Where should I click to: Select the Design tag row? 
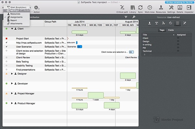coord(167,41)
